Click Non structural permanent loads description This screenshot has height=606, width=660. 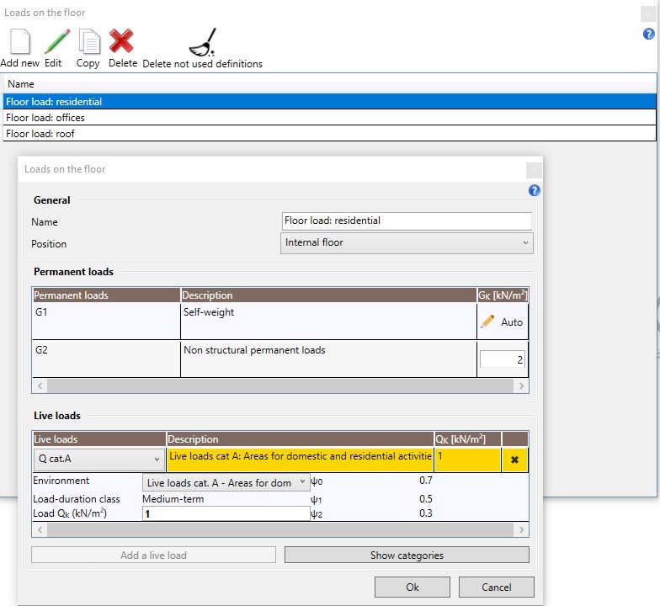click(328, 359)
